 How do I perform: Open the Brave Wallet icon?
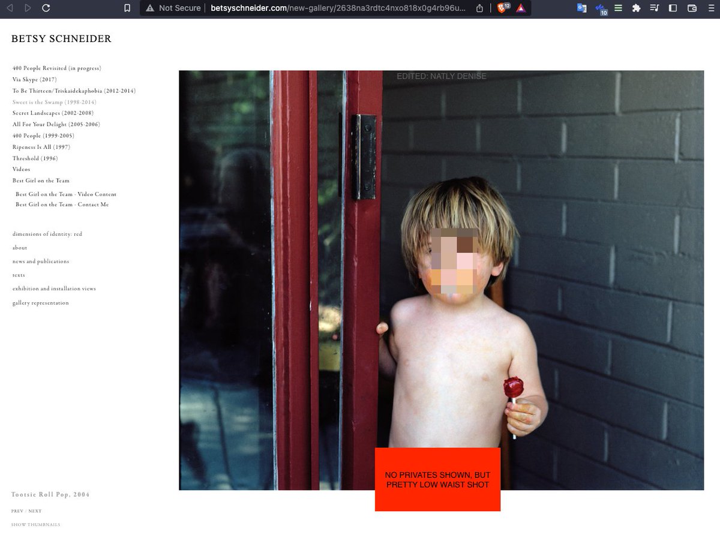692,8
